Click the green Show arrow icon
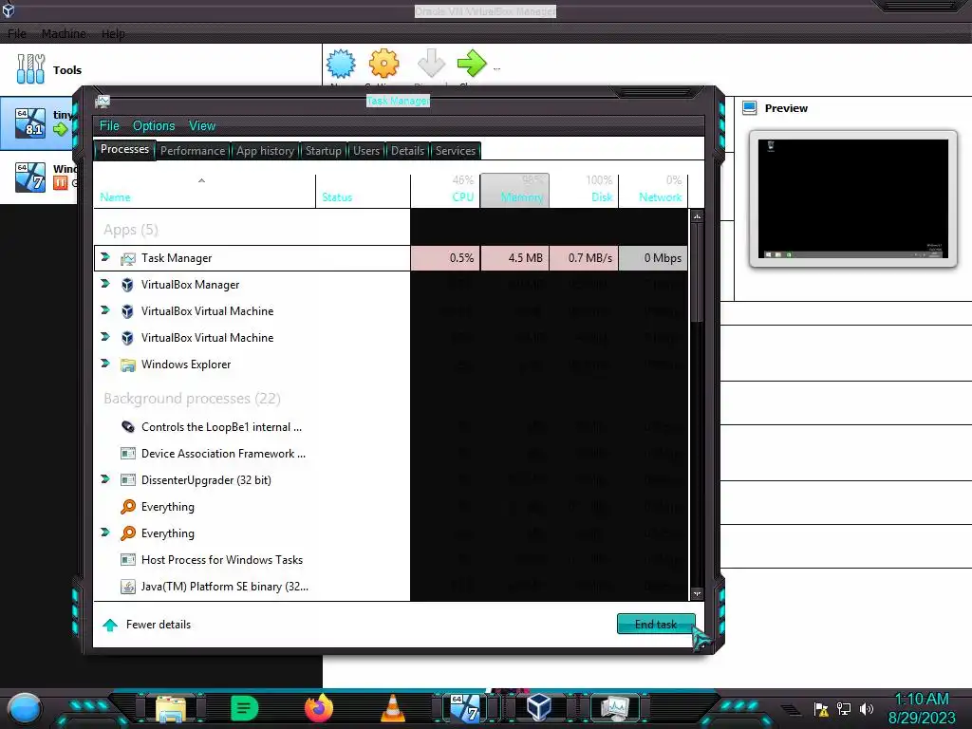Screen dimensions: 972x729 [472, 64]
